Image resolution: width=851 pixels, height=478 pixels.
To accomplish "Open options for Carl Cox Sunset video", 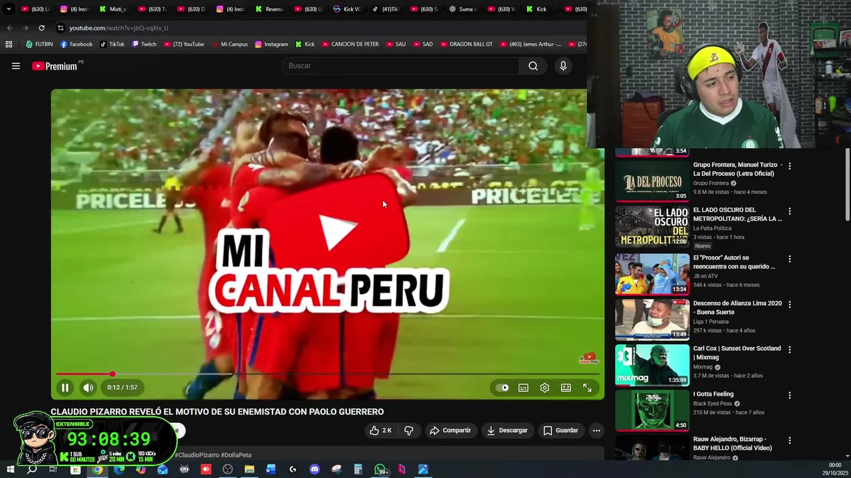I will [790, 349].
